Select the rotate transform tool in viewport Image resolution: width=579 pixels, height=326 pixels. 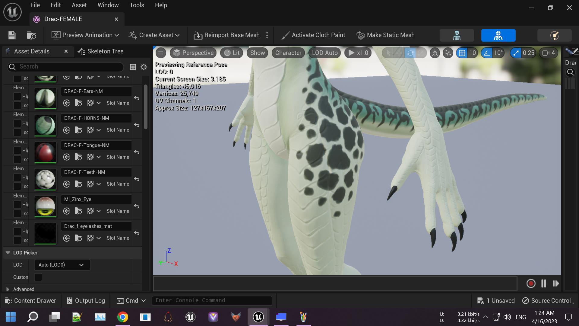pyautogui.click(x=410, y=53)
